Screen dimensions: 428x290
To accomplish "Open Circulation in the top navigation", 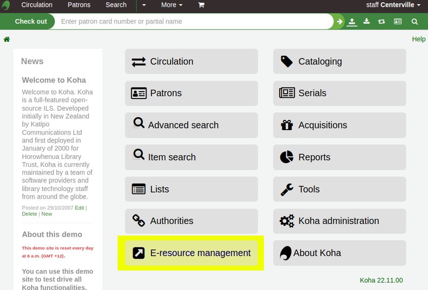I will coord(37,5).
